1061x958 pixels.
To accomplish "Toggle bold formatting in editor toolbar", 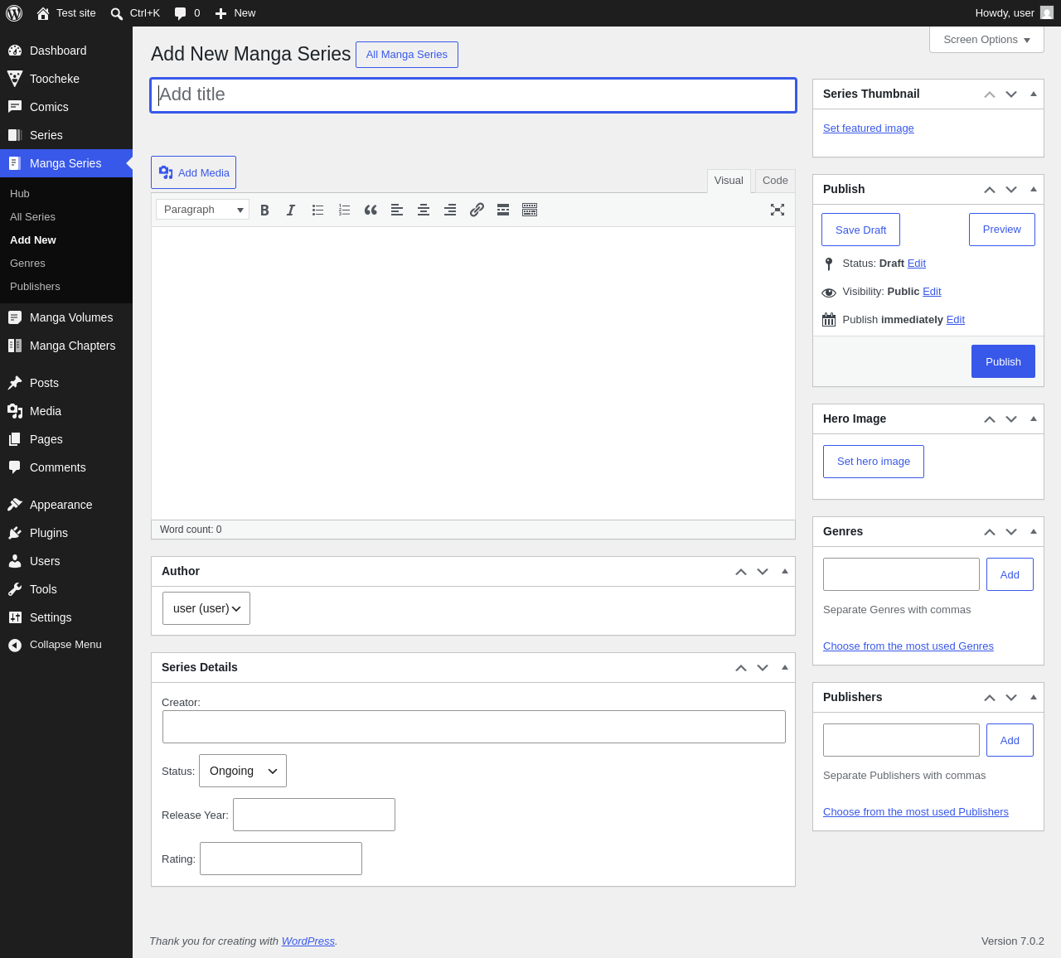I will (264, 210).
